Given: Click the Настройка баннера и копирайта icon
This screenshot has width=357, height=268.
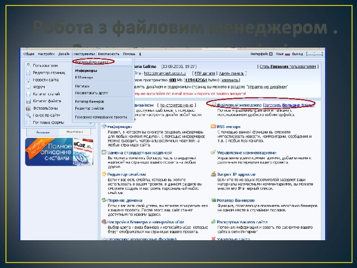Looking at the screenshot, I should [x=104, y=221].
